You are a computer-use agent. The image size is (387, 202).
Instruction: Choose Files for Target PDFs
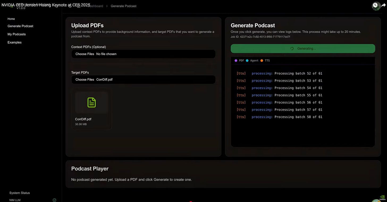pos(85,80)
